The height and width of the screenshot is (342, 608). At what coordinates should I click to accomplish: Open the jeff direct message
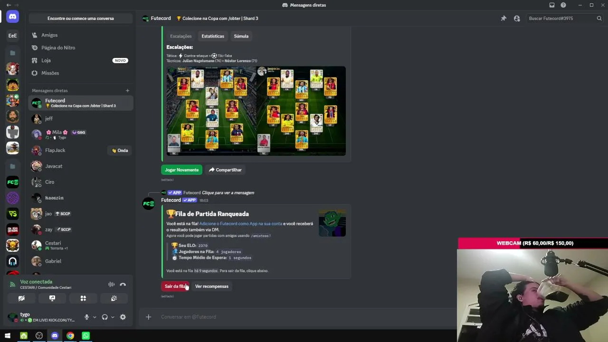(x=81, y=119)
